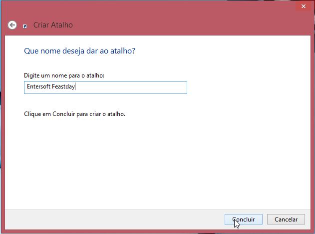
Task: Click the Criar Atalho title text
Action: (x=53, y=25)
